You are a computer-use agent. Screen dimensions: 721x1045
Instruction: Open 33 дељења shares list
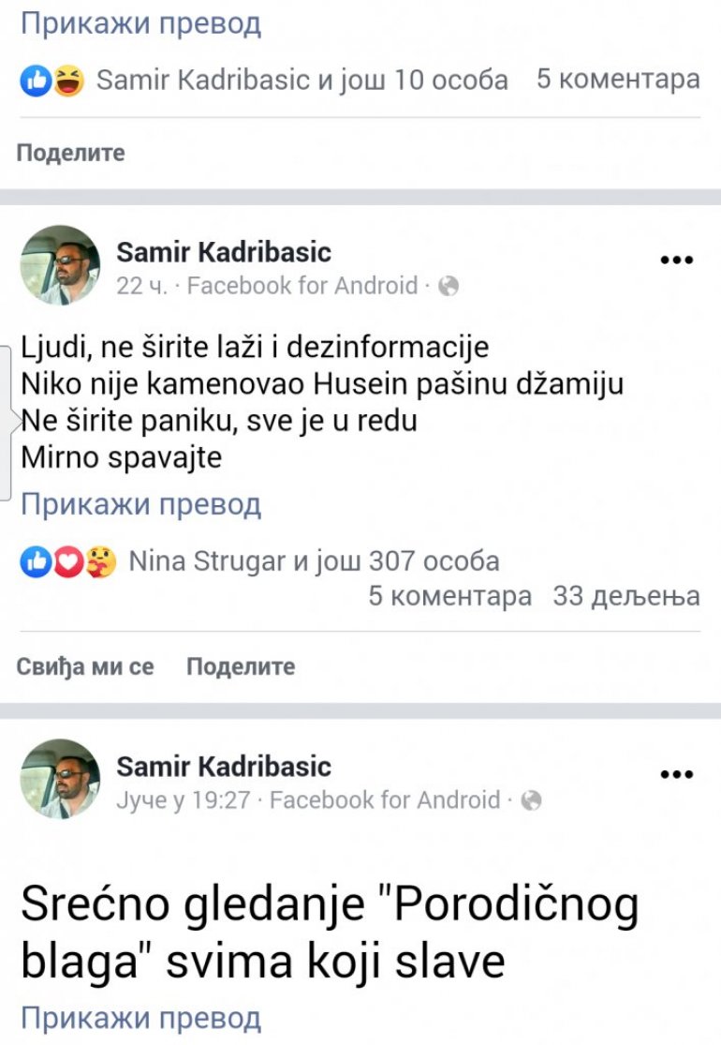[x=626, y=596]
